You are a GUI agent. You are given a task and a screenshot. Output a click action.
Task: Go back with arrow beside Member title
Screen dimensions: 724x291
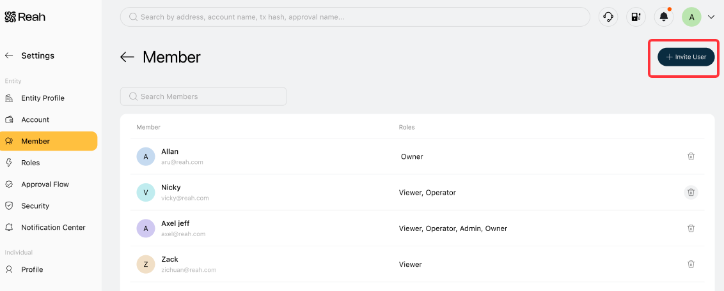(x=127, y=57)
